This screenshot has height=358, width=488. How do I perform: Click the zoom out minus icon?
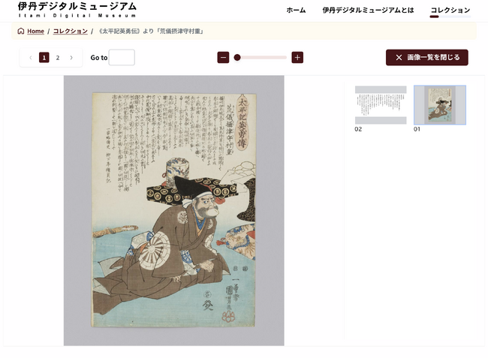click(x=223, y=58)
